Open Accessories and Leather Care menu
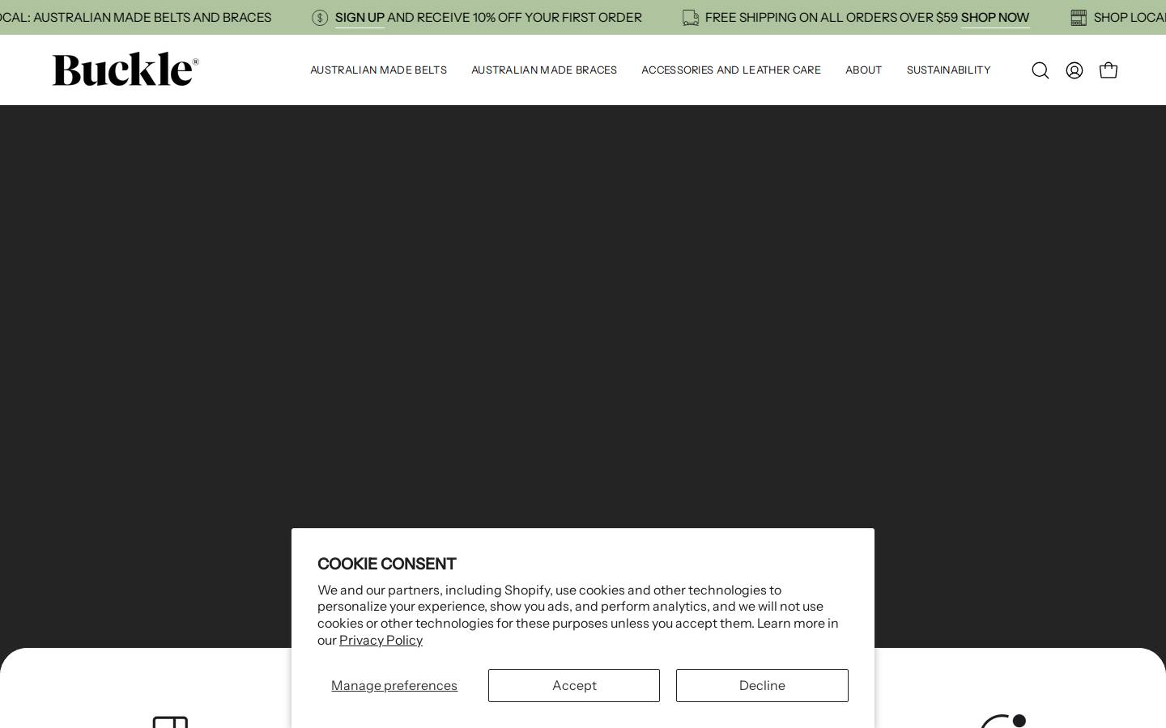The width and height of the screenshot is (1166, 728). pos(731,70)
